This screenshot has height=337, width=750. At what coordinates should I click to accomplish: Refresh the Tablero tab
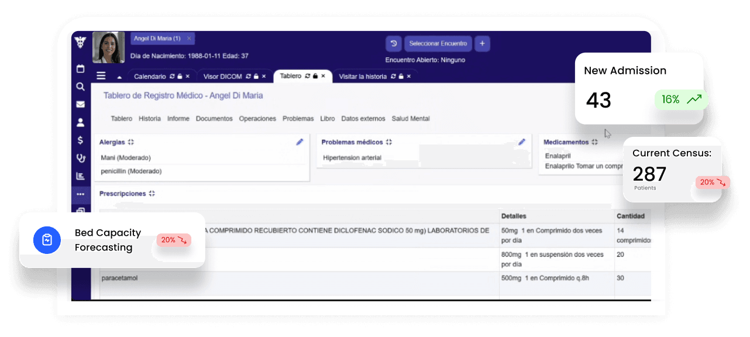pos(307,76)
